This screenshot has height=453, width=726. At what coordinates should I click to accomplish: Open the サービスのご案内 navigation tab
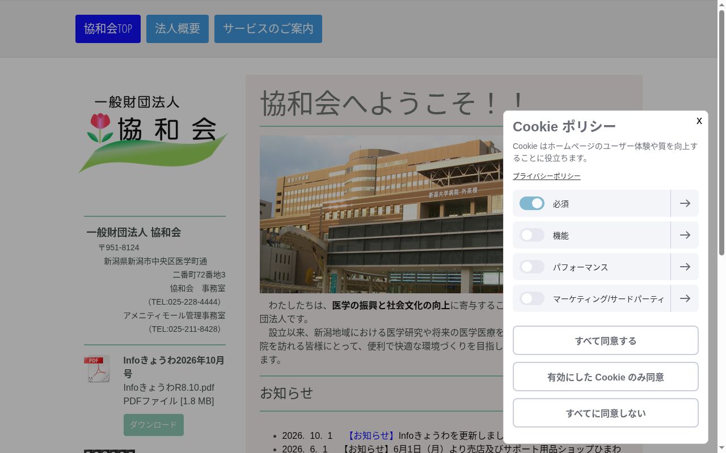tap(268, 29)
